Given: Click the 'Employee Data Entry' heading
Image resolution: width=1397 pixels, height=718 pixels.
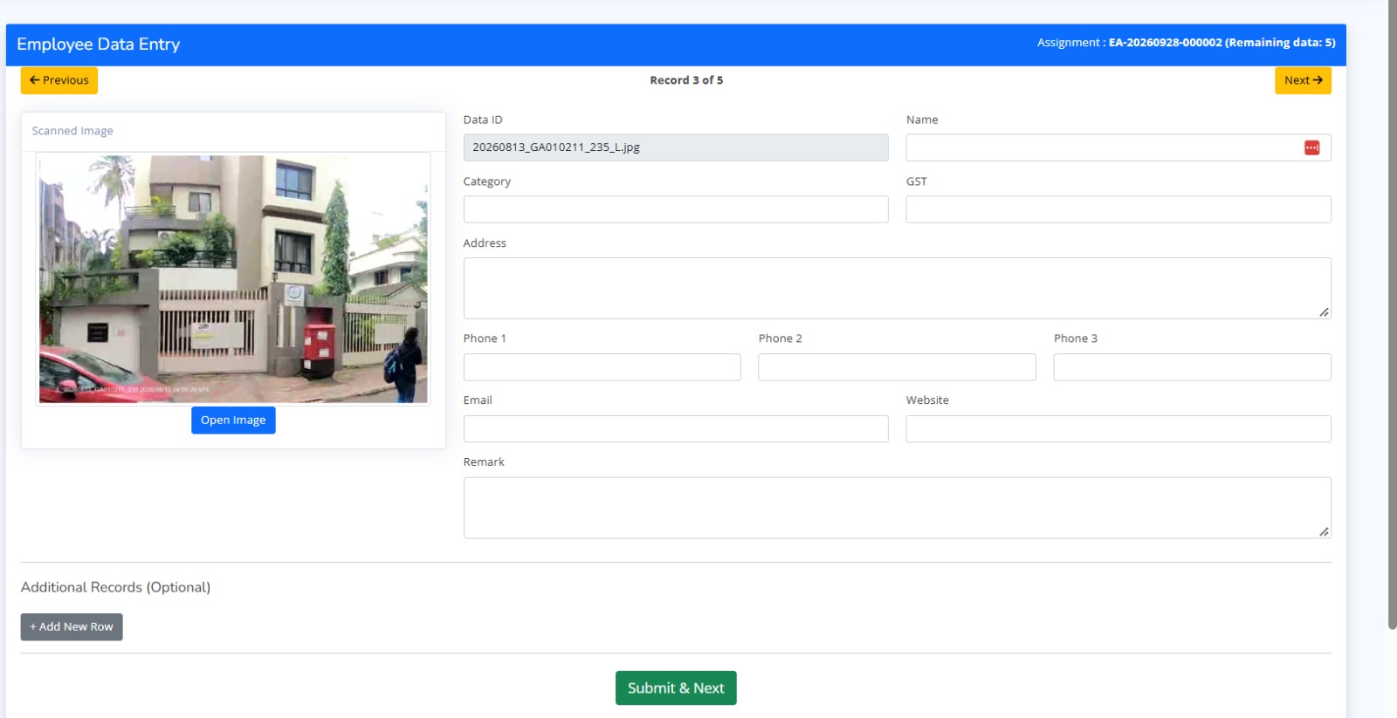Looking at the screenshot, I should pyautogui.click(x=99, y=44).
